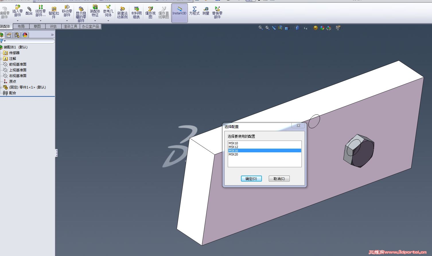Image resolution: width=432 pixels, height=256 pixels.
Task: Open the 装配体特征 (Assembly Features) tool
Action: click(95, 11)
